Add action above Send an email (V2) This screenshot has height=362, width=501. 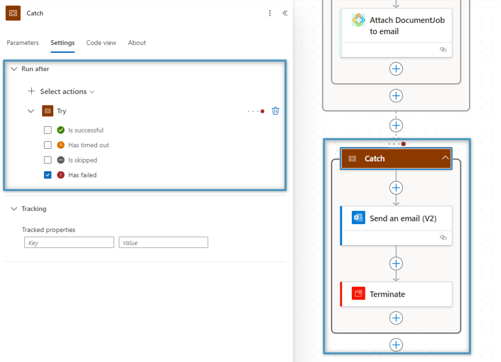(x=396, y=187)
